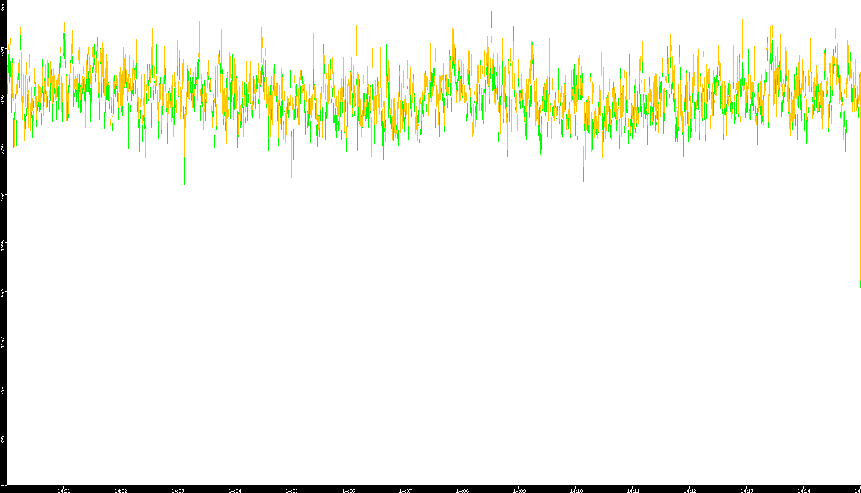Pick the 14:12 time axis label
Image resolution: width=861 pixels, height=493 pixels.
pos(690,490)
